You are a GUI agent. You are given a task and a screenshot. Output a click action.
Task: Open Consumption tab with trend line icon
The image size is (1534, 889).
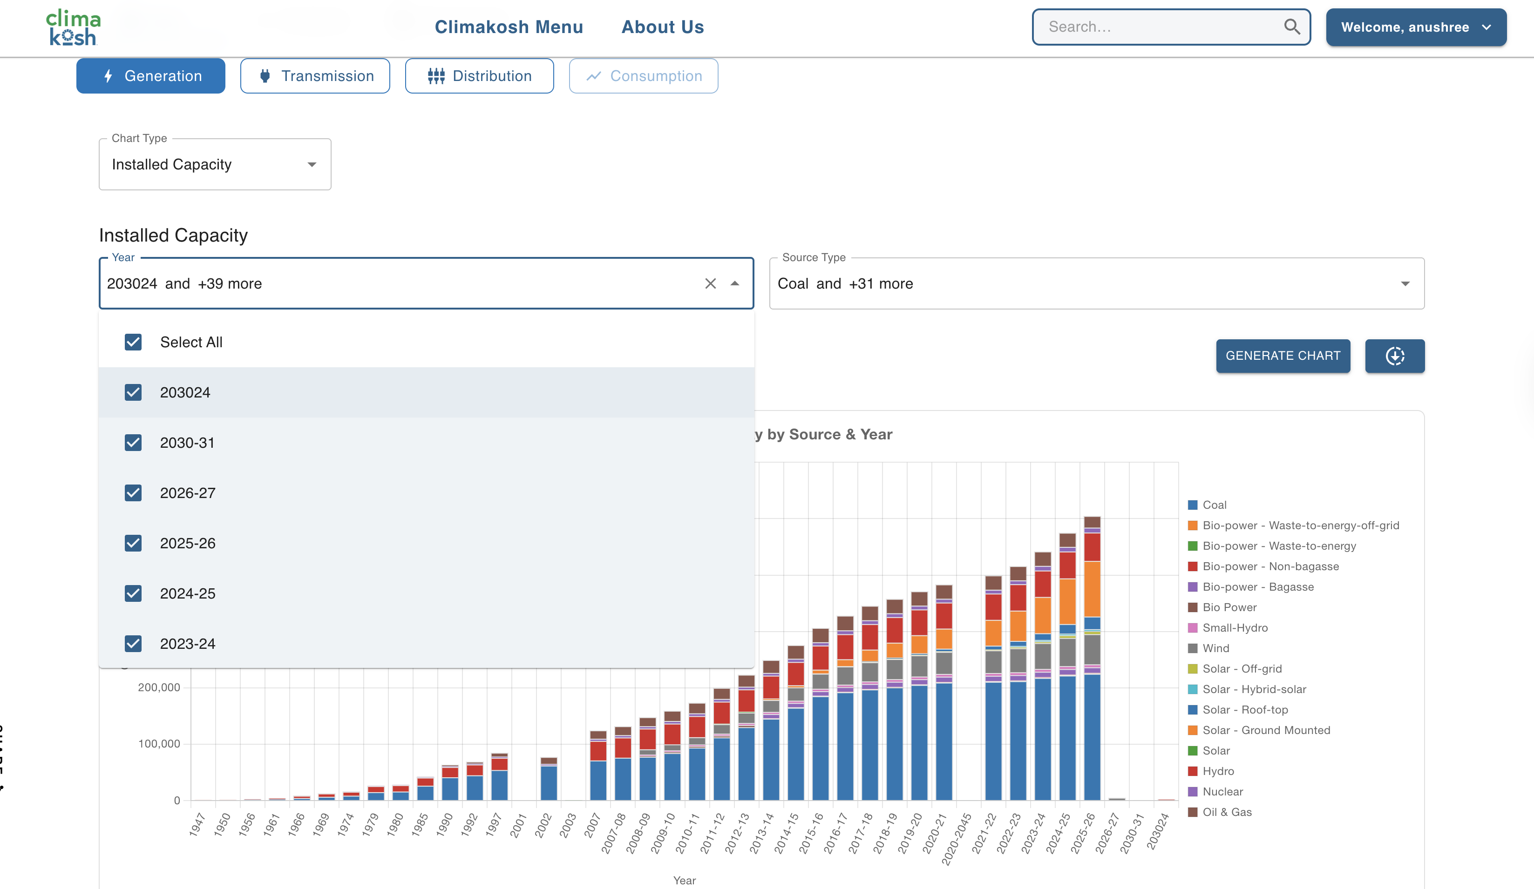(x=643, y=76)
